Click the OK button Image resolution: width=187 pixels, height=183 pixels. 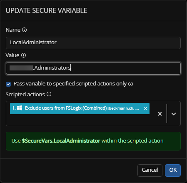pos(173,170)
